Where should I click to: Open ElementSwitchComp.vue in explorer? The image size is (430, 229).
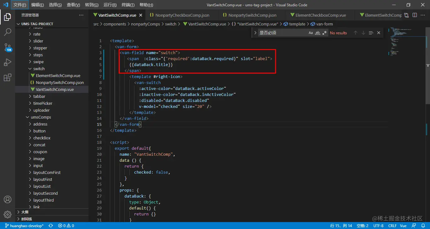tap(52, 75)
